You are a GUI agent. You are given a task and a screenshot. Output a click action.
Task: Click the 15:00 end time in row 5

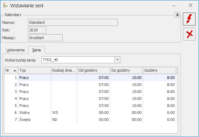point(126,106)
